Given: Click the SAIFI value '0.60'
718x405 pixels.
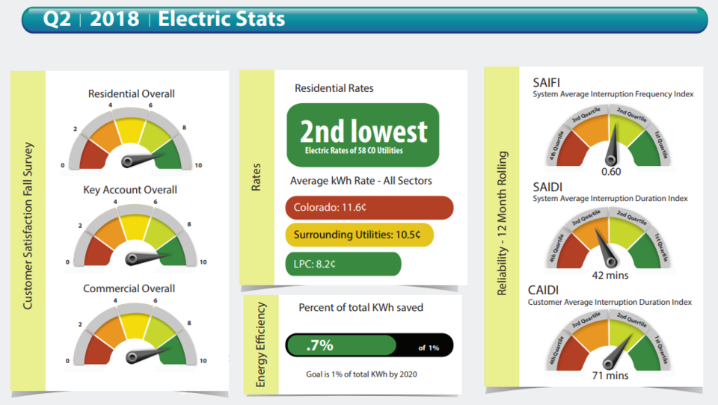Looking at the screenshot, I should [x=611, y=172].
